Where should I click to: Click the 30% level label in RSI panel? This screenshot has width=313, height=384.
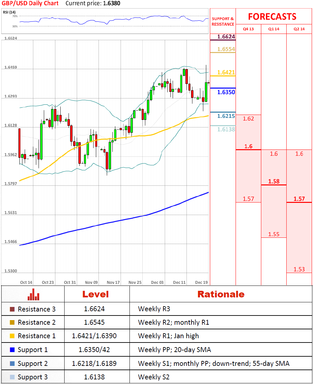click(x=15, y=26)
